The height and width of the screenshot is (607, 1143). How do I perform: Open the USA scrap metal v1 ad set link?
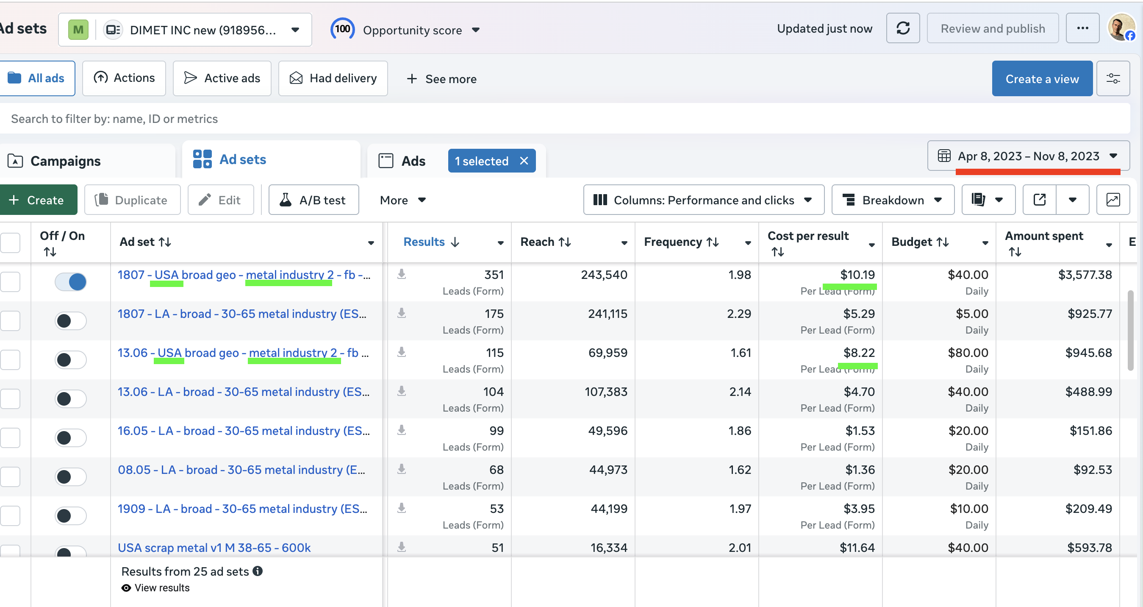214,548
